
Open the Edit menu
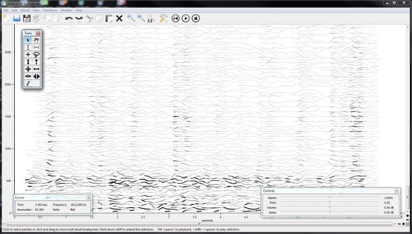coord(14,10)
